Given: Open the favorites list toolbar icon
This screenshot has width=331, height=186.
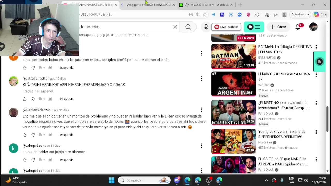Looking at the screenshot, I should (x=275, y=14).
